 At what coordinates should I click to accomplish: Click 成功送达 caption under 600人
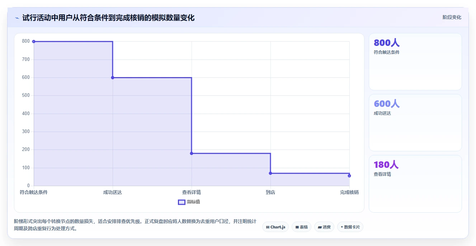click(382, 113)
